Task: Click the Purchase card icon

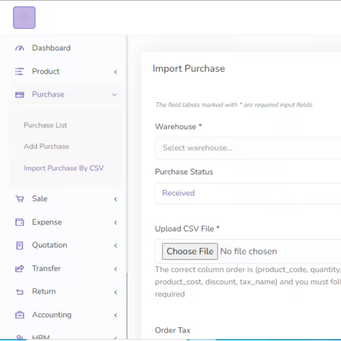Action: [20, 95]
